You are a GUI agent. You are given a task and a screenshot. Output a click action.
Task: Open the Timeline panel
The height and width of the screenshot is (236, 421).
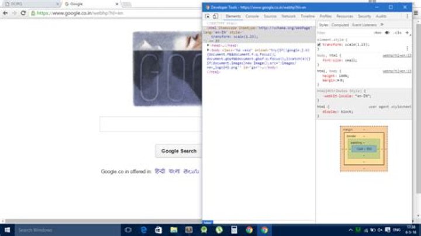[308, 16]
